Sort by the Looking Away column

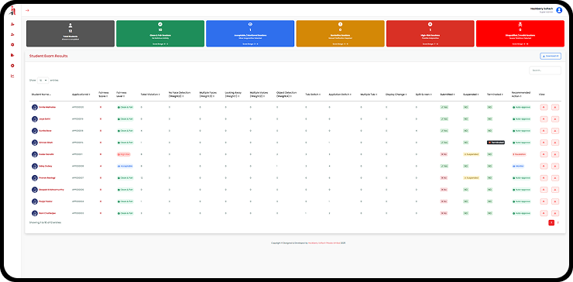pos(232,95)
